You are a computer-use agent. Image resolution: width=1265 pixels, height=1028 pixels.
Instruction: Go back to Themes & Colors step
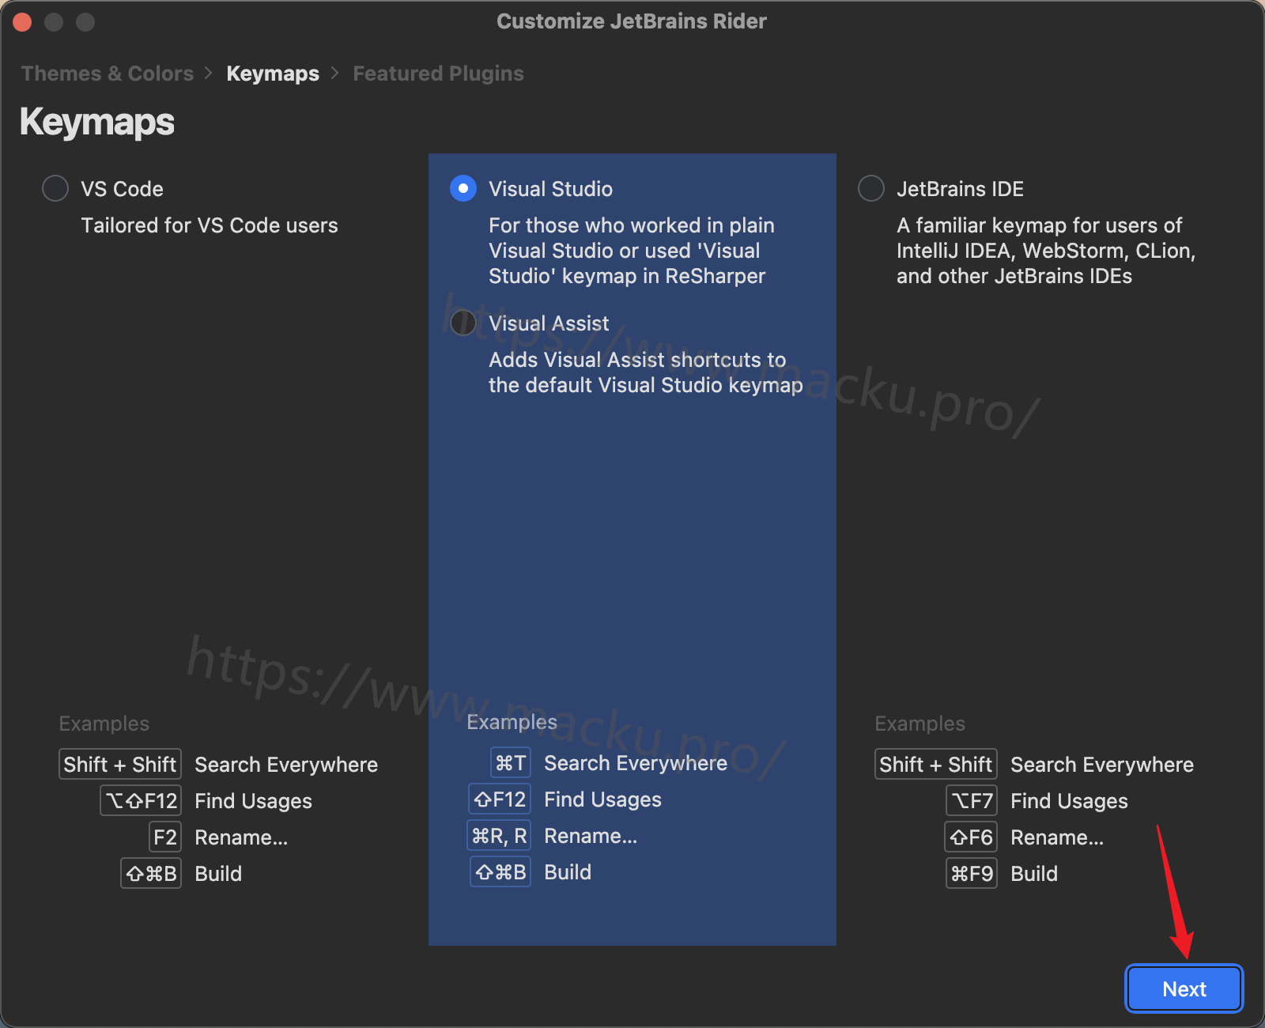(108, 74)
